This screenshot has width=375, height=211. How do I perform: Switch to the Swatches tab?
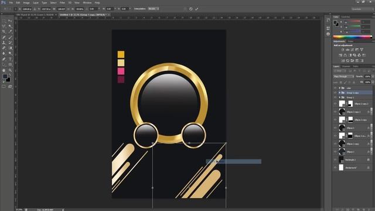346,17
